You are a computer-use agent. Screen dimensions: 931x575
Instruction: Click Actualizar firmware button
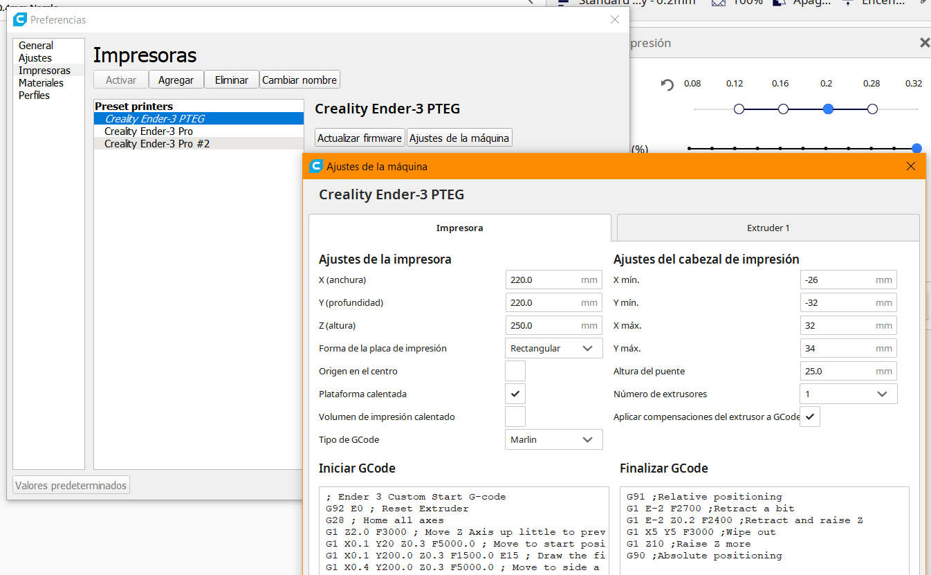[x=360, y=138]
